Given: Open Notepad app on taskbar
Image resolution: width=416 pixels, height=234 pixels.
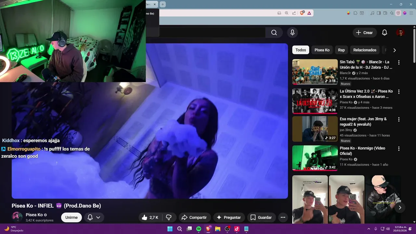Looking at the screenshot, I should click(x=246, y=229).
